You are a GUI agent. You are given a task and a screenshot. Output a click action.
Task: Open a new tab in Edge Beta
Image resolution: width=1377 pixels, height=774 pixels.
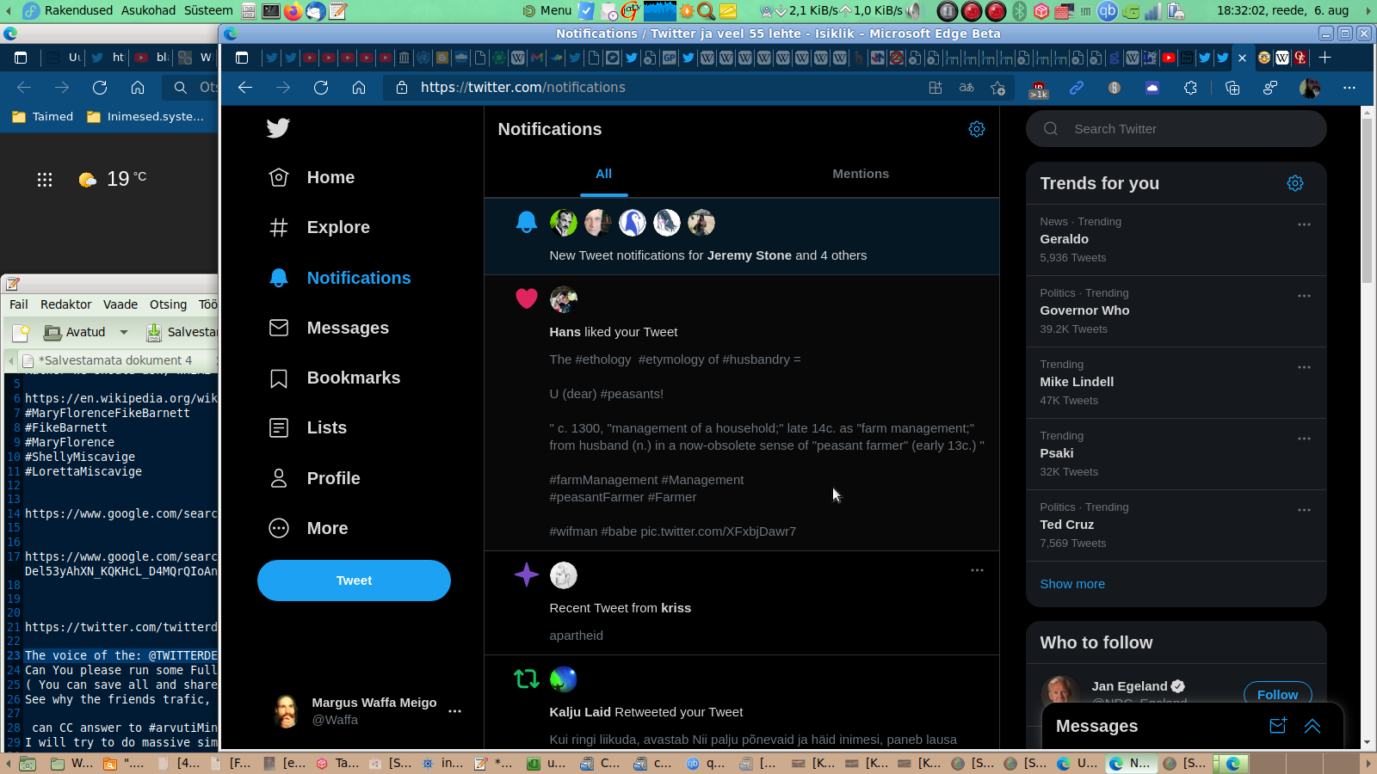click(x=1325, y=58)
